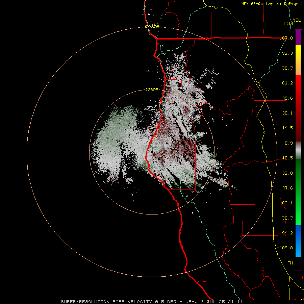Click the black radar site dot
Screen dimensions: 304x304
coord(152,152)
